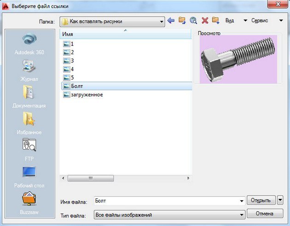Click the red delete icon
Viewport: 290px width, 226px height.
coord(205,20)
